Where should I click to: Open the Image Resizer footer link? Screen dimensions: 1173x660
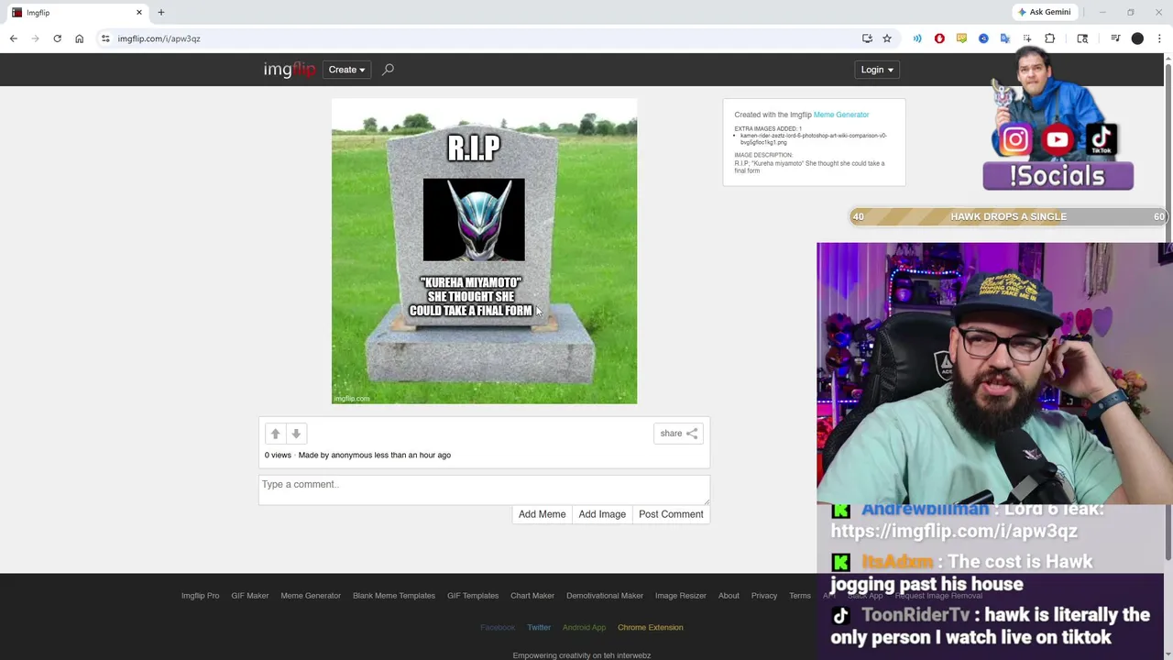pyautogui.click(x=681, y=596)
